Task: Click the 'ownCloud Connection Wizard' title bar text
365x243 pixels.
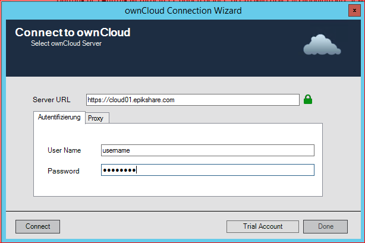Action: click(x=183, y=11)
